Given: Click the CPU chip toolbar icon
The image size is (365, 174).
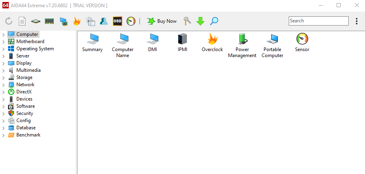Looking at the screenshot, I should click(36, 21).
